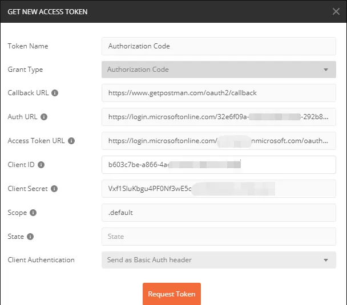The height and width of the screenshot is (305, 347).
Task: Click info icon beside Auth URL
Action: coord(44,117)
